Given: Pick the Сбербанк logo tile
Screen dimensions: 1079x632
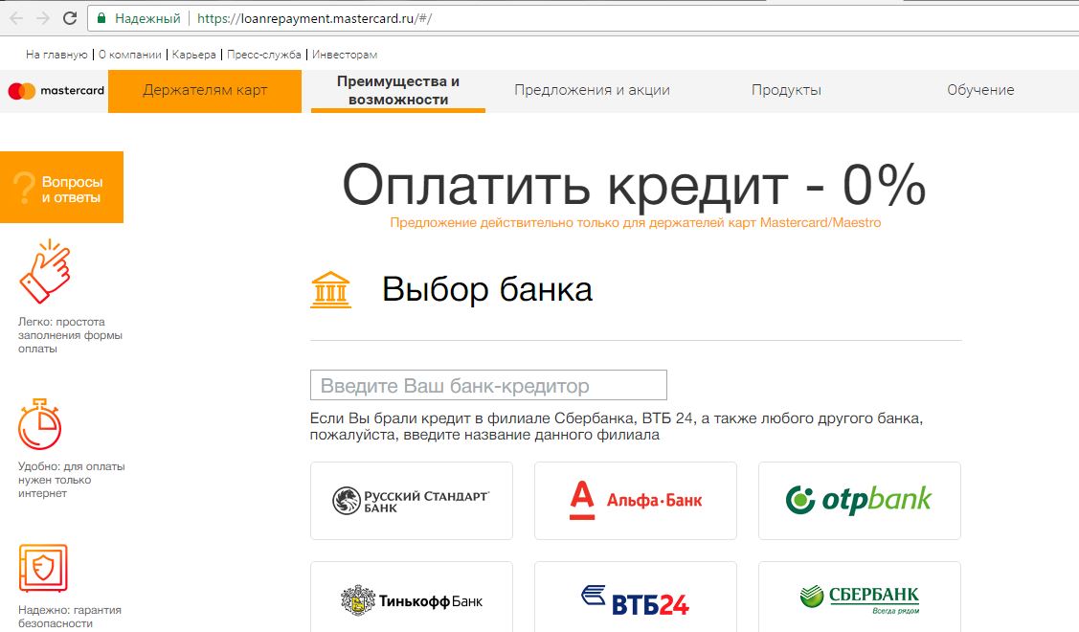Looking at the screenshot, I should pos(860,598).
